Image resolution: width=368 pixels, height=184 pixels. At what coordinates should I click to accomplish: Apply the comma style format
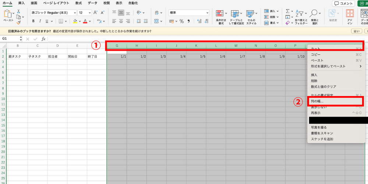188,21
